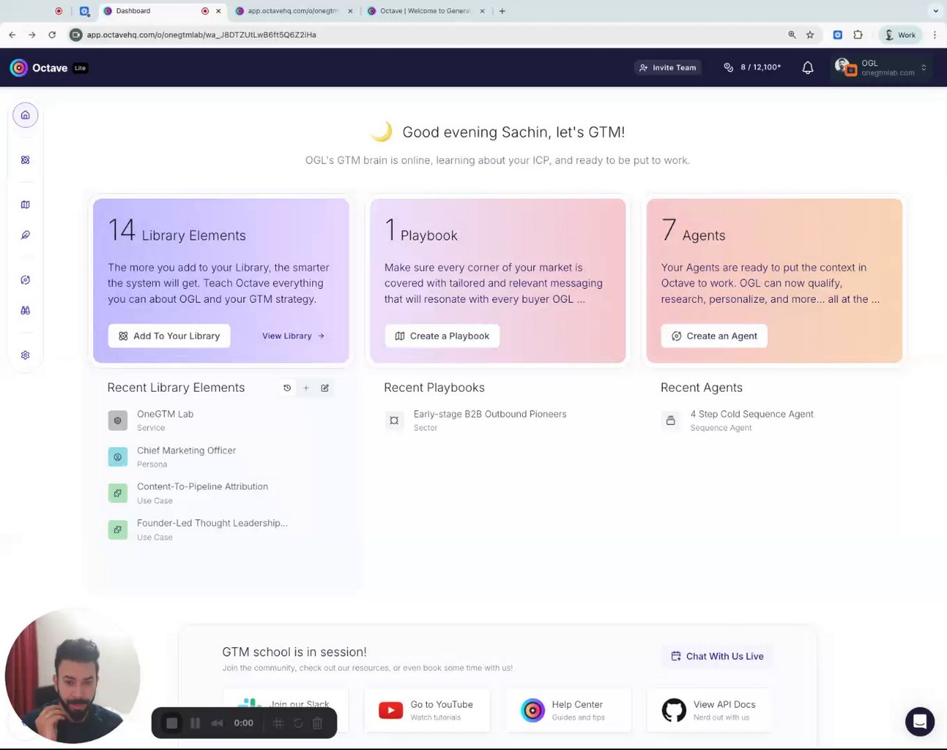Open the browser extensions puzzle menu

(x=858, y=35)
